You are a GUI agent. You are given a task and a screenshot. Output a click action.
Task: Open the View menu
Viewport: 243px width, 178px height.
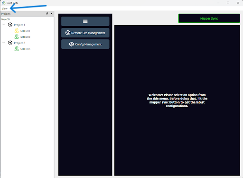pyautogui.click(x=5, y=9)
